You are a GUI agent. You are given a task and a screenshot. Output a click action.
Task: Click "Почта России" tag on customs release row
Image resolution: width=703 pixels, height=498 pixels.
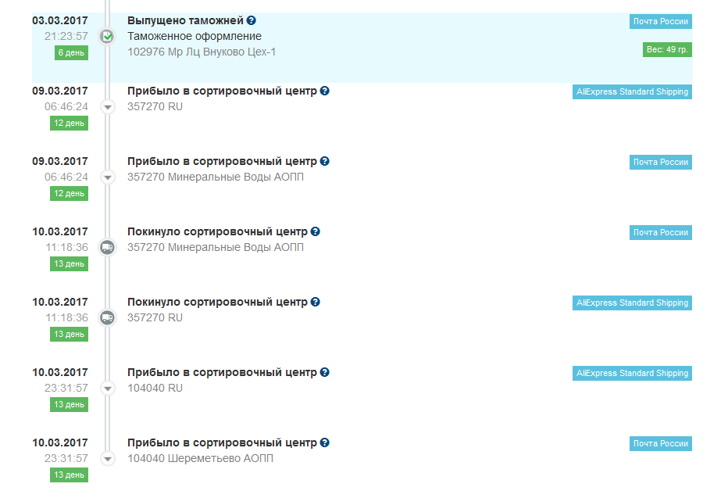tap(660, 22)
